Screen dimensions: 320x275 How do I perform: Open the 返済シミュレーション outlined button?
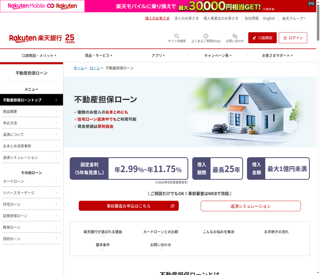coord(250,206)
